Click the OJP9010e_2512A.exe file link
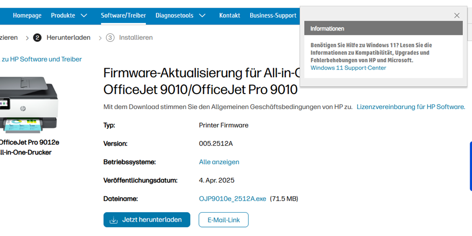This screenshot has width=472, height=236. (232, 199)
